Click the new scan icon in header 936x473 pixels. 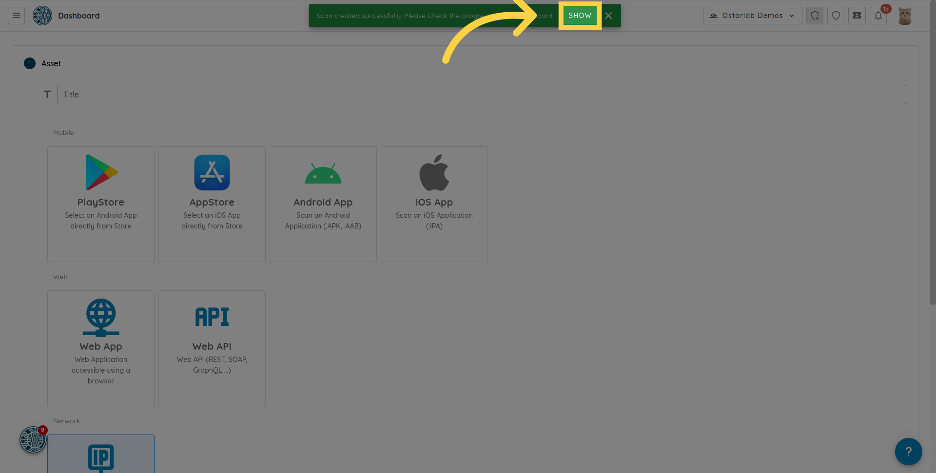click(815, 16)
